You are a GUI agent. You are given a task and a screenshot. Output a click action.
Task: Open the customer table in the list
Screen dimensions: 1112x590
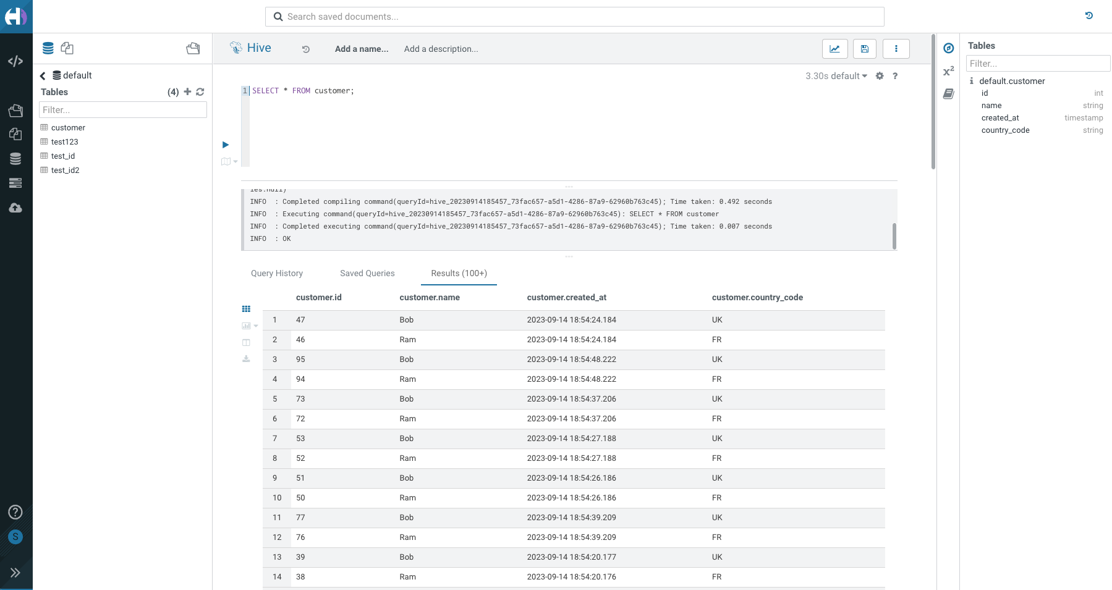(68, 128)
